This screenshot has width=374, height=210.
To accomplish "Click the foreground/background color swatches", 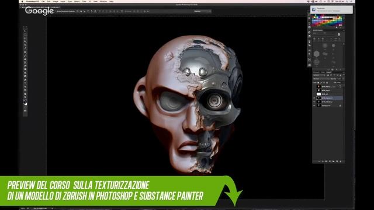I will 25,103.
